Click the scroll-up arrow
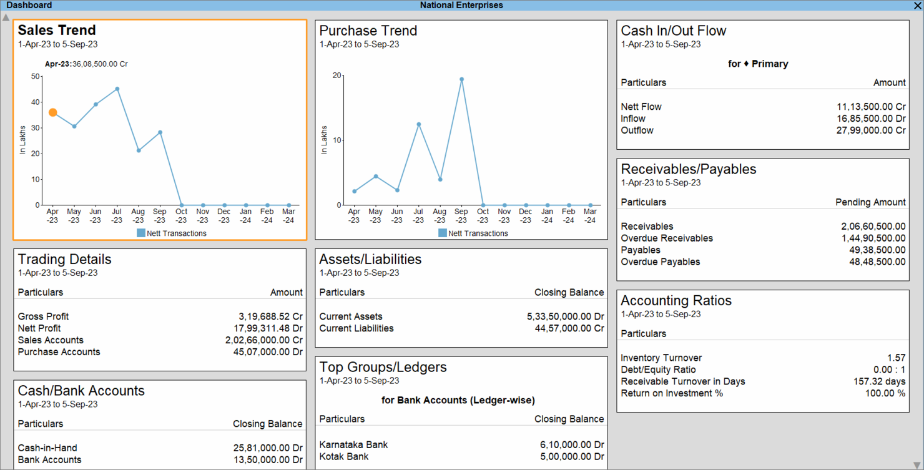 6,17
